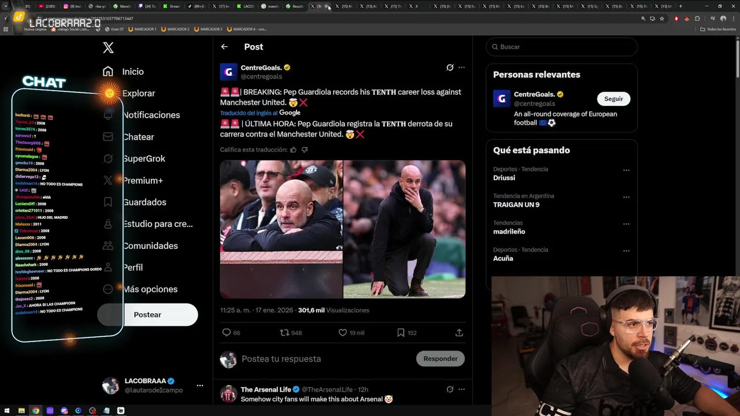Open the right Guardiola kneeling photo
The width and height of the screenshot is (740, 416).
point(404,229)
